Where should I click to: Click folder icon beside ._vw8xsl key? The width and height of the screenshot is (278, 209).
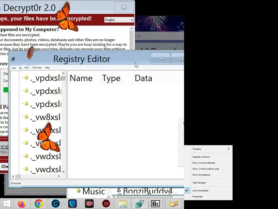click(26, 116)
